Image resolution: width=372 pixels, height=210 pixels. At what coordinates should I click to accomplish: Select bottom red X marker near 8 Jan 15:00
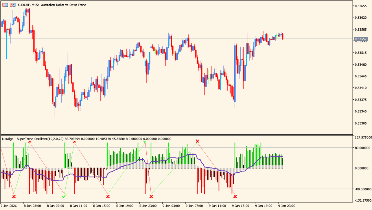pos(108,196)
